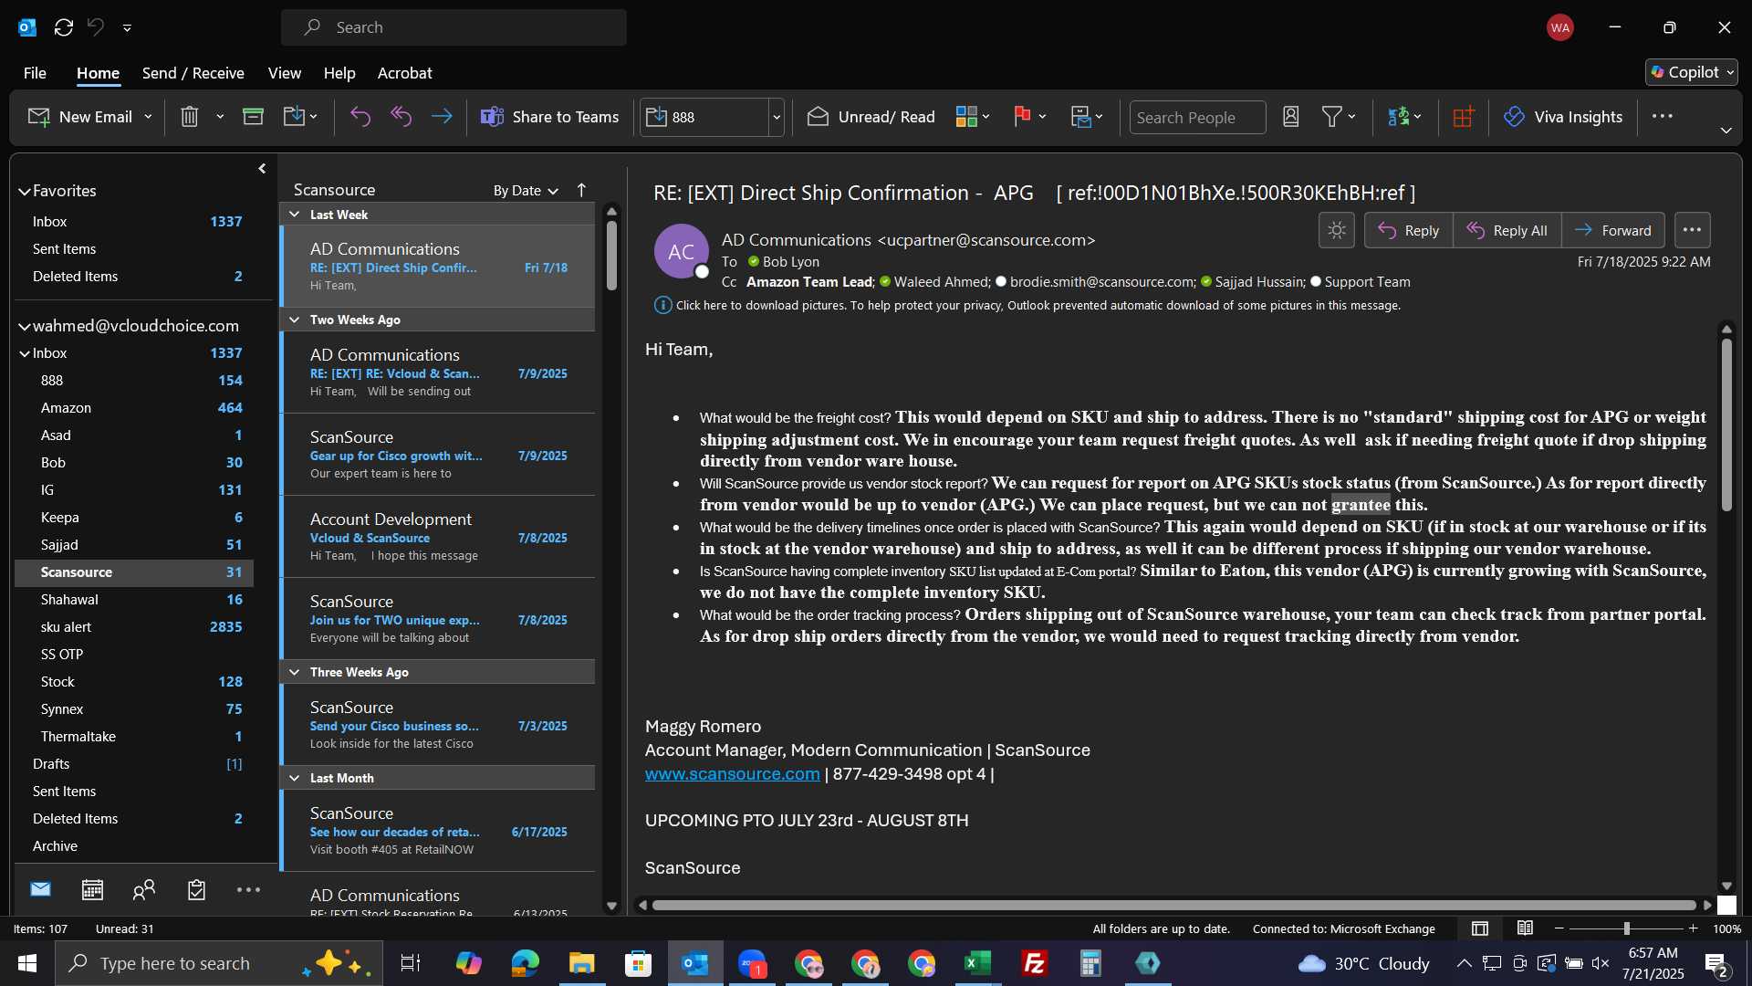
Task: Open the Delete options dropdown arrow
Action: 220,117
